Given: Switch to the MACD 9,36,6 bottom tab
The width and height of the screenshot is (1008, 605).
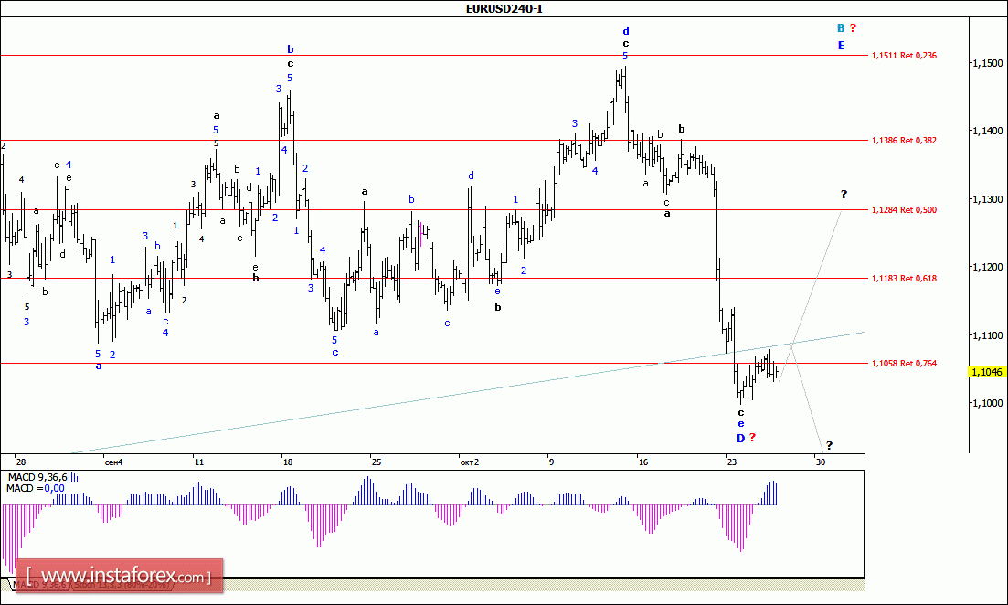Looking at the screenshot, I should point(40,585).
